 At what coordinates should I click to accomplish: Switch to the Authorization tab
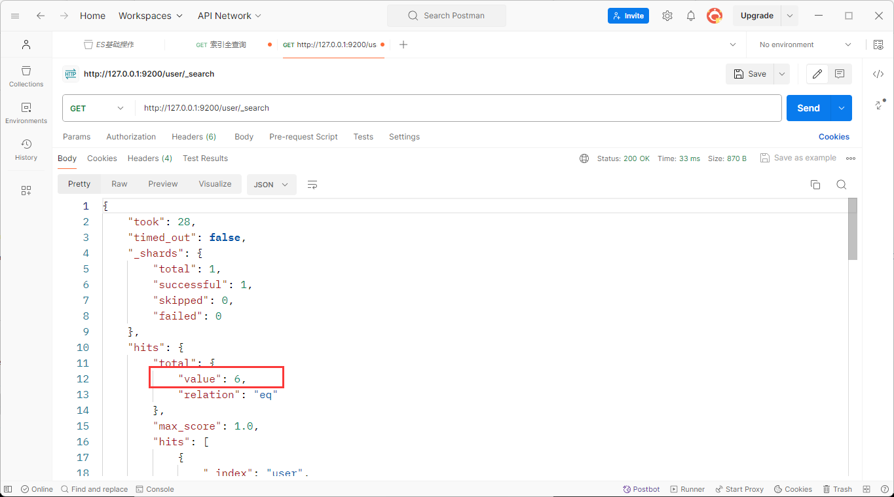pos(131,137)
